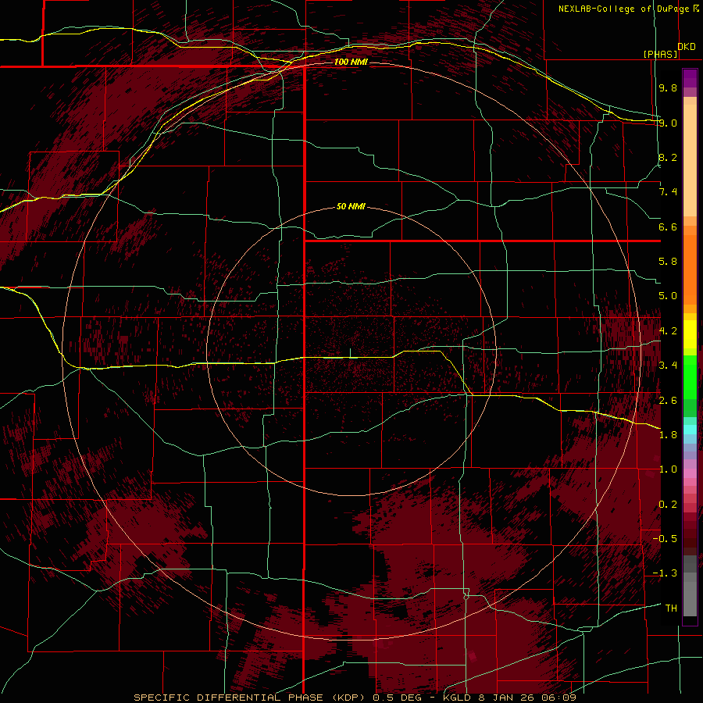Click the cyan color bar segment

[690, 430]
